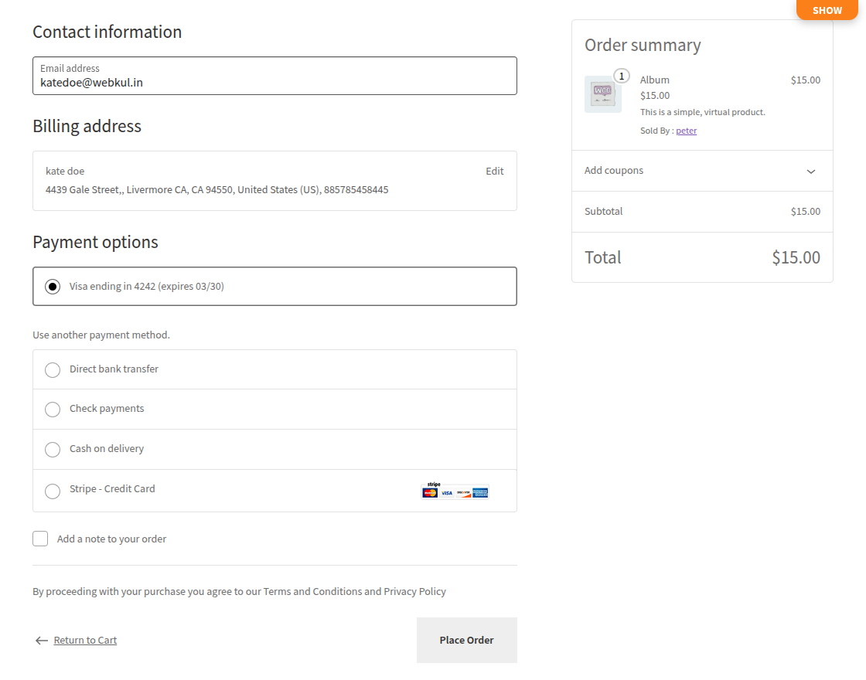Expand the Add coupons chevron arrow
Image resolution: width=866 pixels, height=680 pixels.
coord(810,172)
